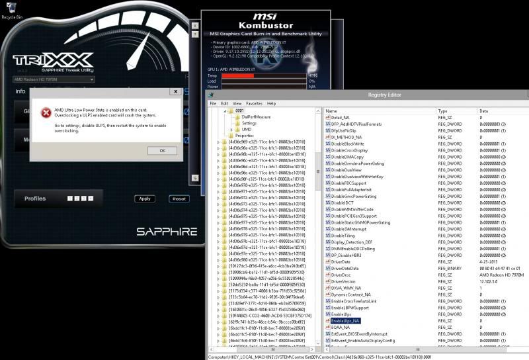Click the Registry Editor title bar icon

211,95
